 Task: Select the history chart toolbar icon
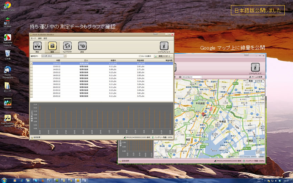52,46
